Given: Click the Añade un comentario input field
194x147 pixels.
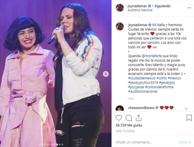Looking at the screenshot, I should coord(146,142).
